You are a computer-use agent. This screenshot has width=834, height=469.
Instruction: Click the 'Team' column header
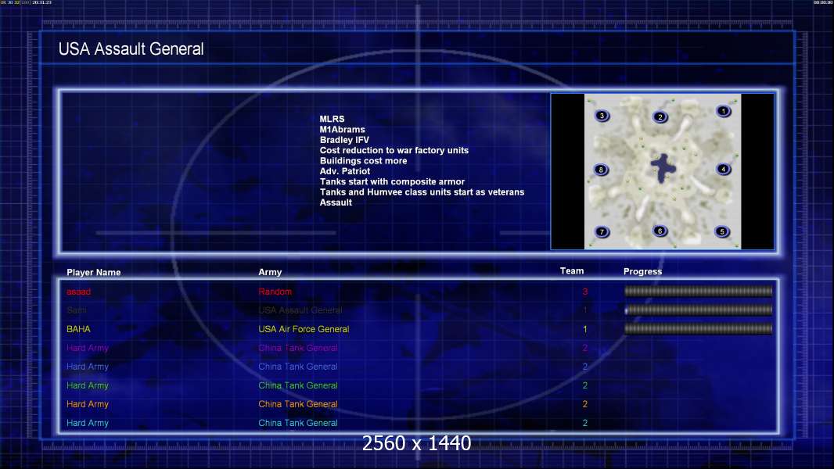572,271
